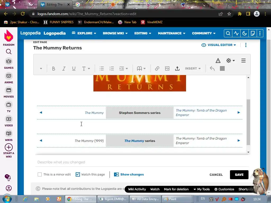
Task: Open the edit page more options dots
Action: [246, 45]
